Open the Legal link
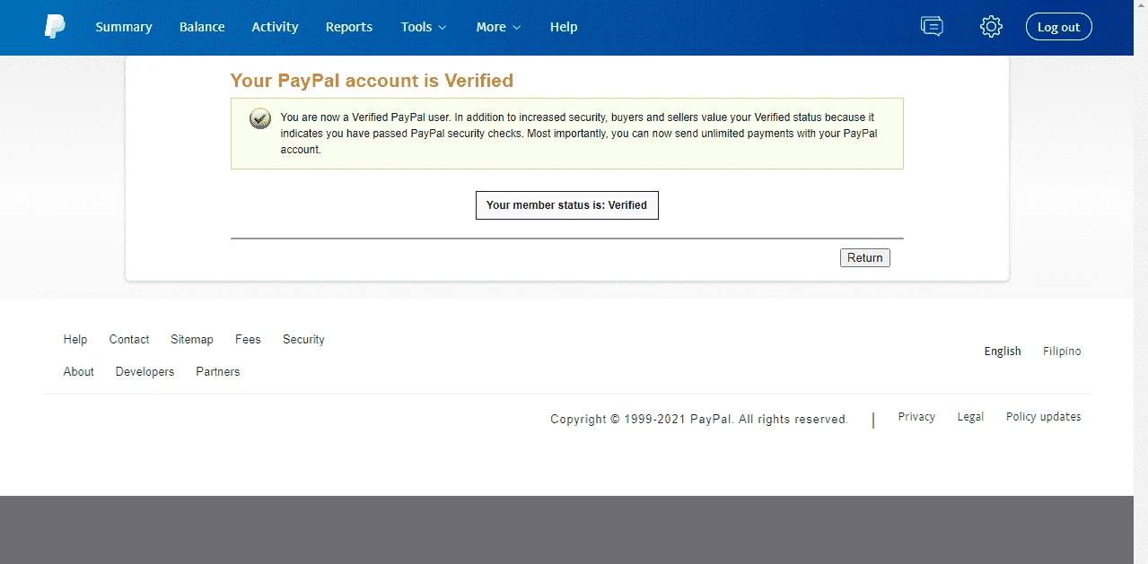The image size is (1148, 564). tap(970, 417)
